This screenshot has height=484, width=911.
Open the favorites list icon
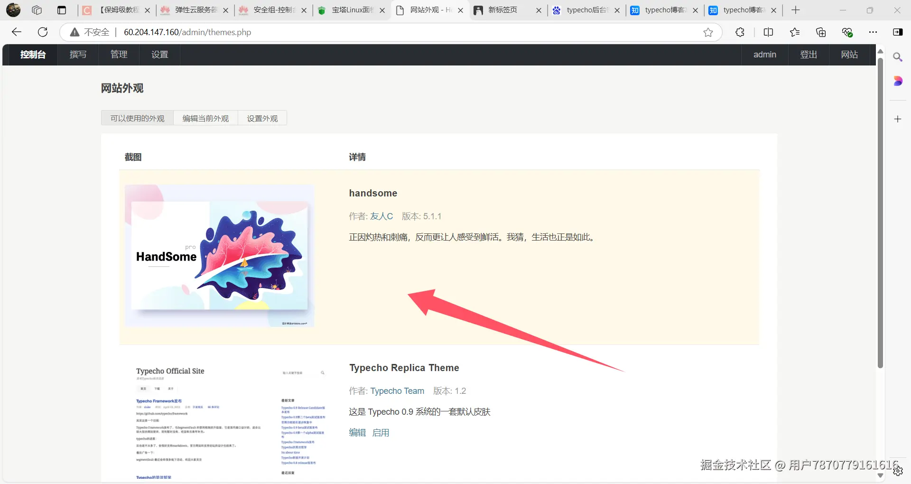pyautogui.click(x=795, y=32)
